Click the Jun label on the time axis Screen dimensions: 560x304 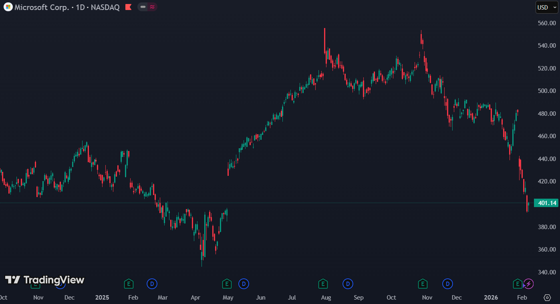click(x=261, y=298)
